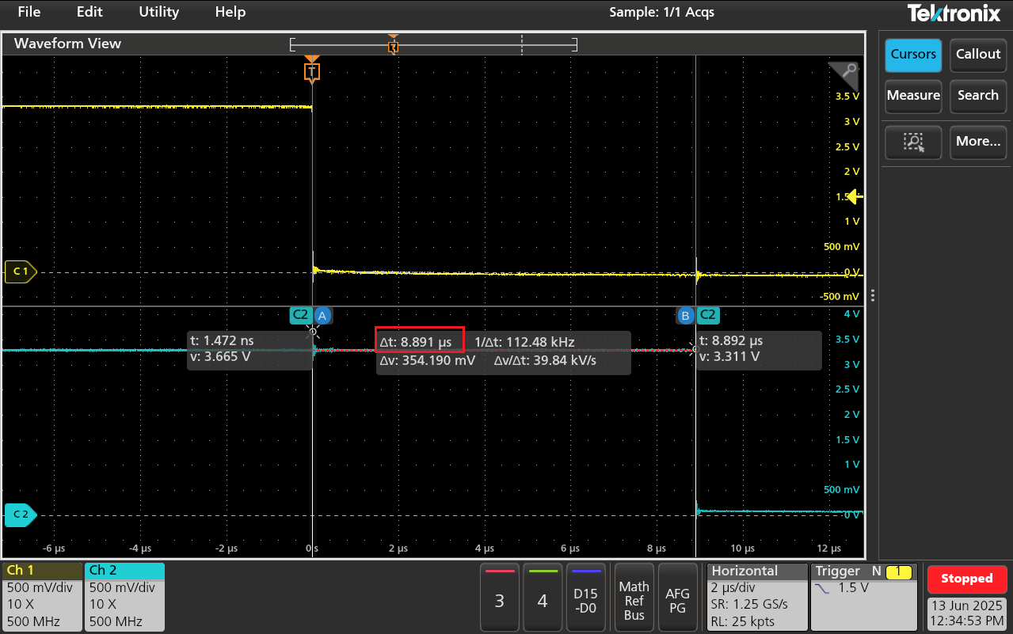Select cursor B marker handle
Screen dimensions: 1013x634
click(x=685, y=315)
